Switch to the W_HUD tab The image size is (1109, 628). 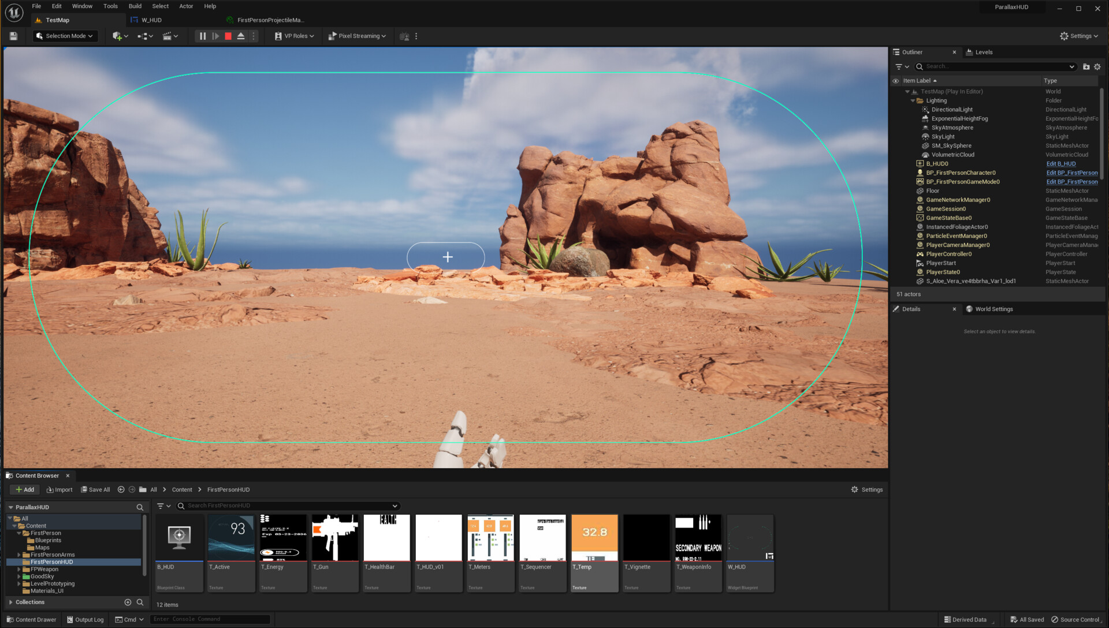151,20
